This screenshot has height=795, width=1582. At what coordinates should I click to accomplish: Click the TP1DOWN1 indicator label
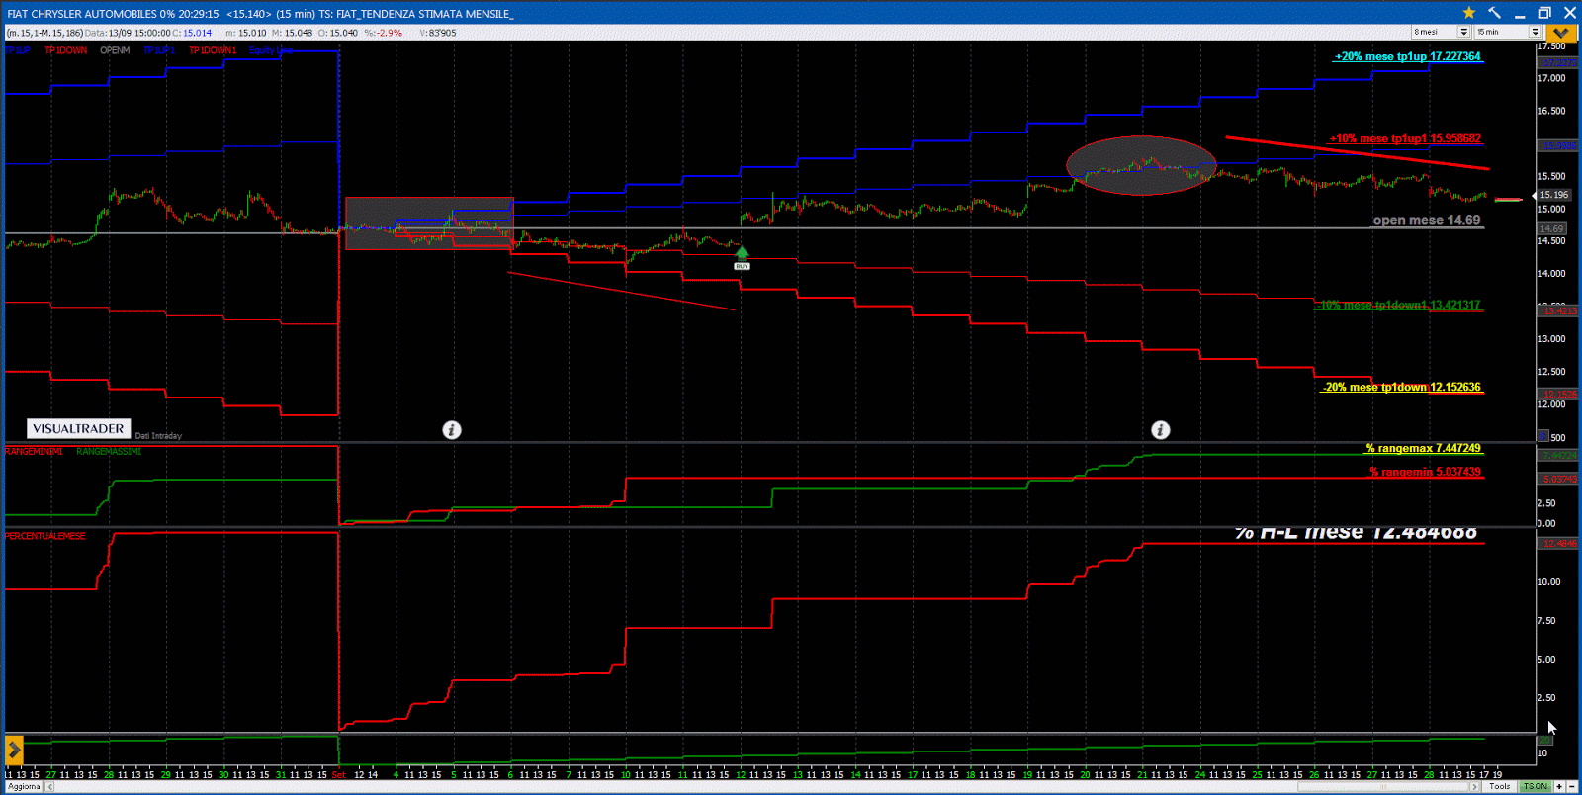pos(213,50)
